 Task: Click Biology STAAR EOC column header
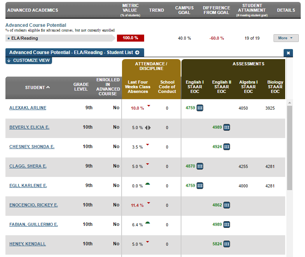click(x=275, y=87)
